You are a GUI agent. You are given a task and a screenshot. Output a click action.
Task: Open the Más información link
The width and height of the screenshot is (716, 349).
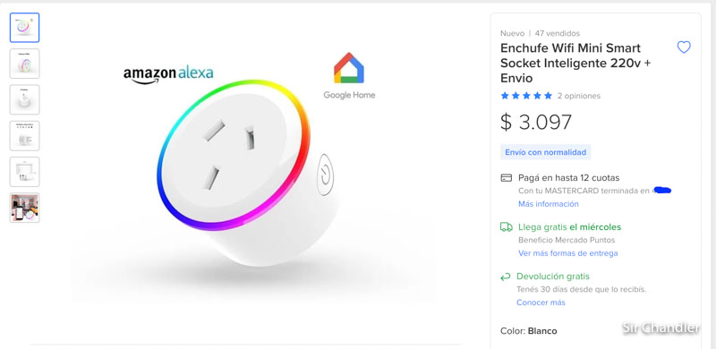click(x=549, y=204)
